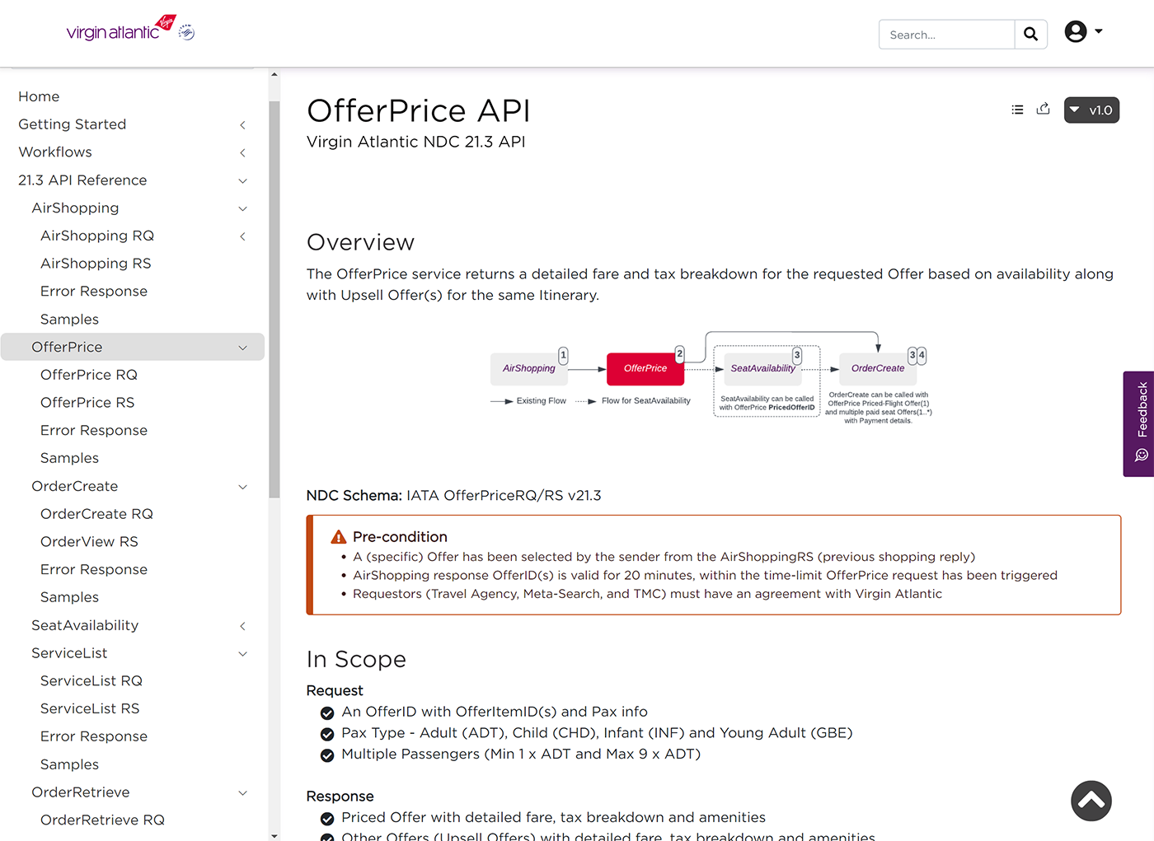Collapse the OfferPrice section chevron

click(242, 348)
